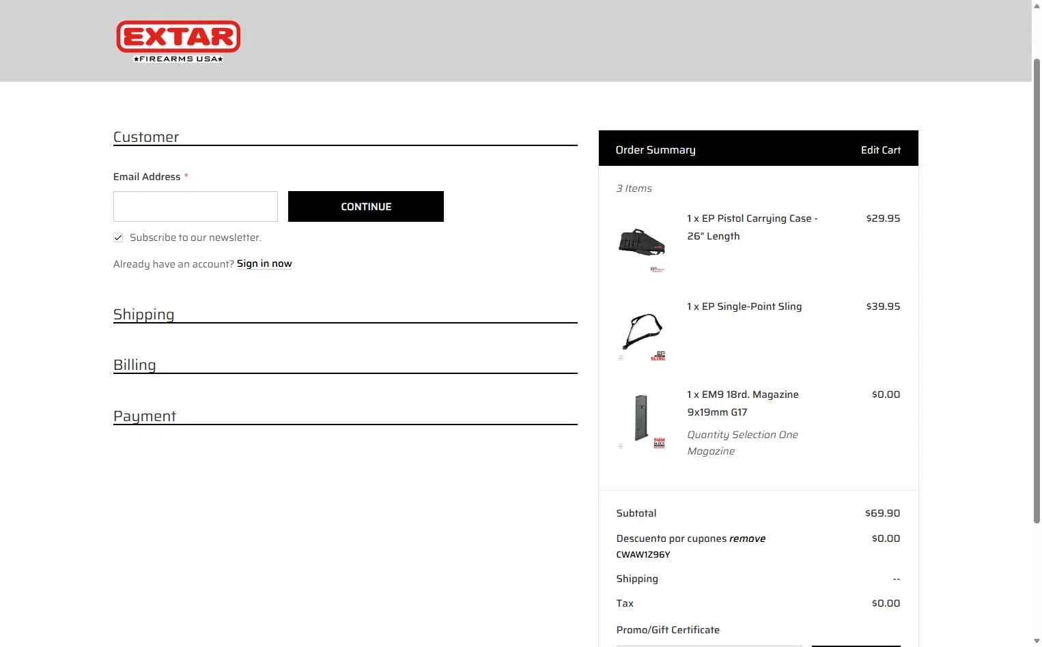Click '1 x EP Pistol Carrying Case' item name
This screenshot has width=1042, height=647.
click(x=752, y=227)
